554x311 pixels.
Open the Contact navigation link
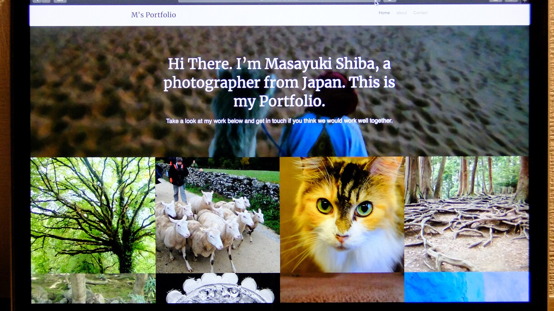420,13
